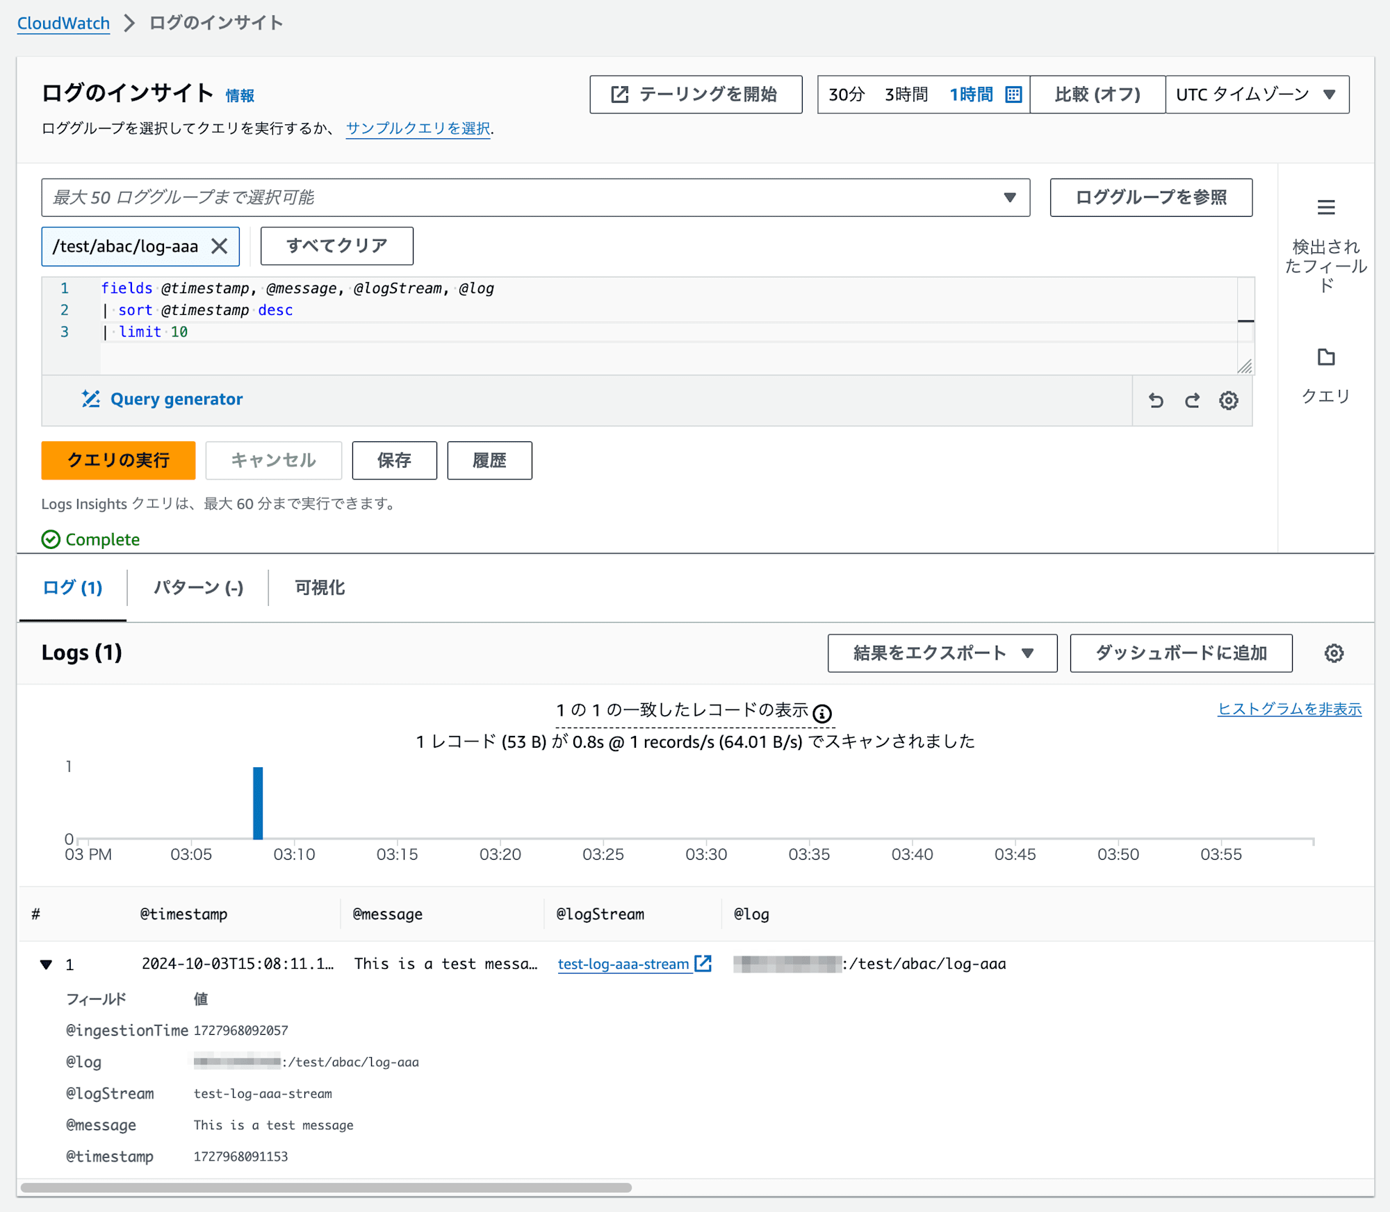Open query editor settings gear

pyautogui.click(x=1229, y=400)
